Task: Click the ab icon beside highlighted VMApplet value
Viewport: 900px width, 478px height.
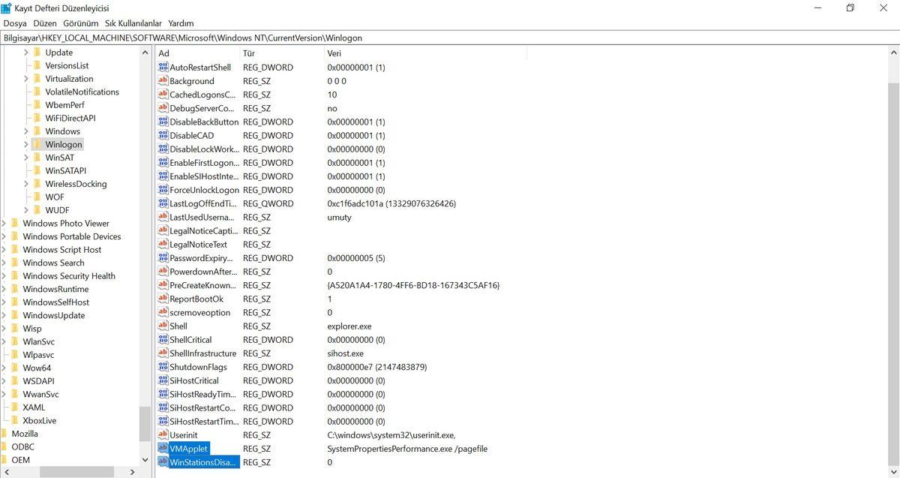Action: [x=163, y=448]
